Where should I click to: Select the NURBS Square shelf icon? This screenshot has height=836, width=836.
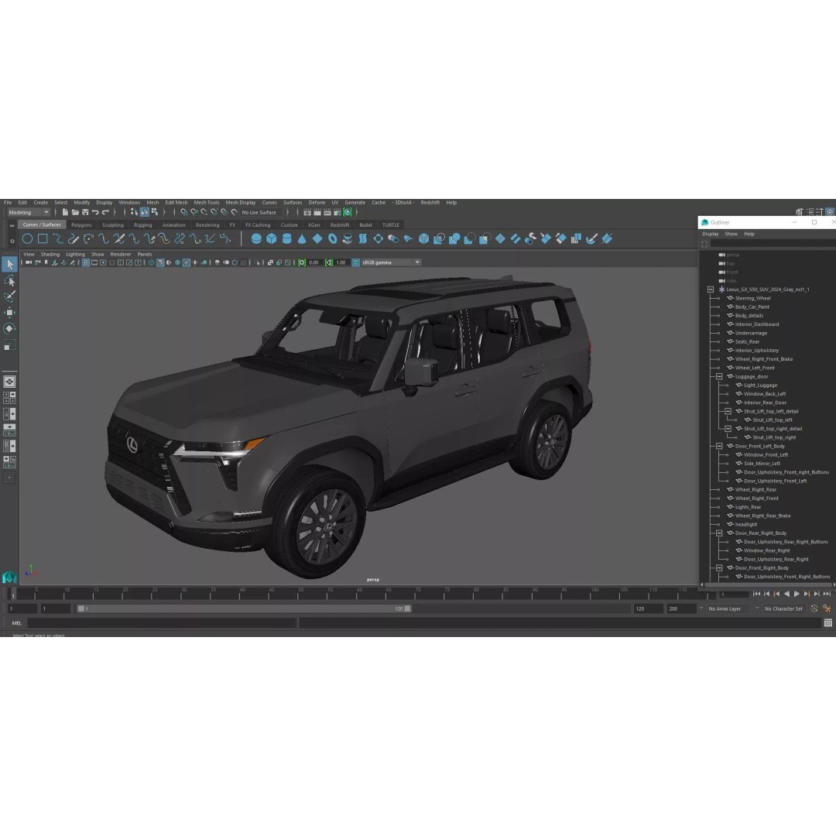(x=43, y=239)
